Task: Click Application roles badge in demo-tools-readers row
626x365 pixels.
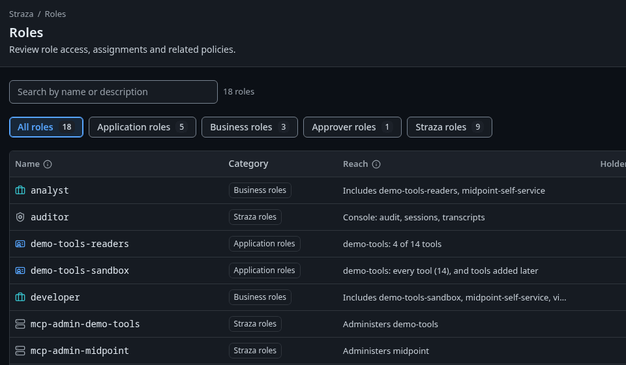Action: [x=264, y=244]
